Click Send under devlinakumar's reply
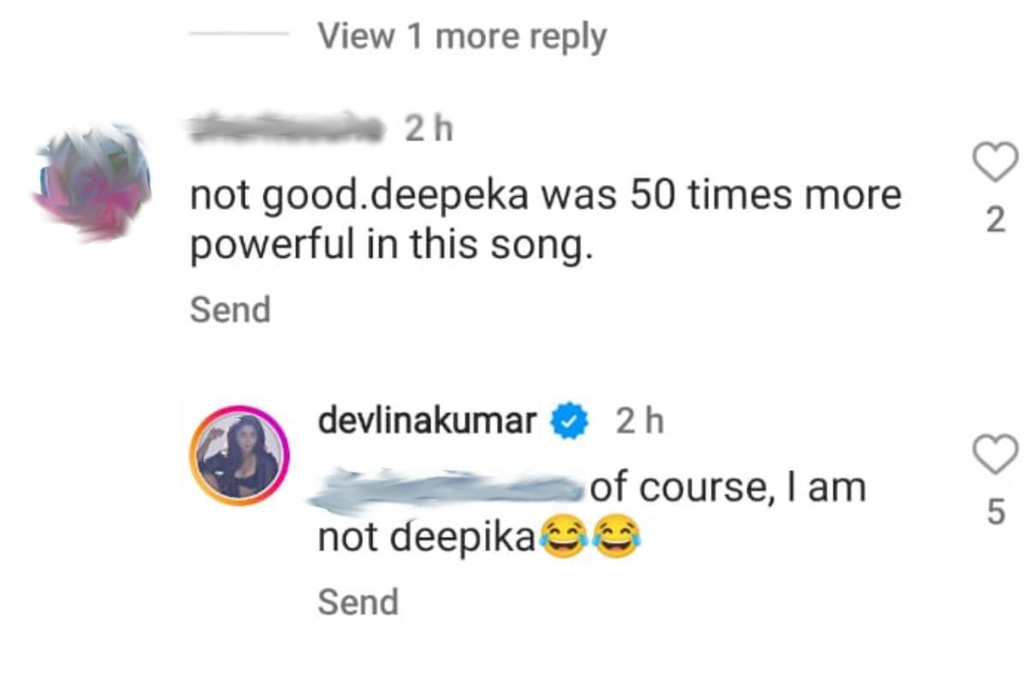Viewport: 1027px width, 685px height. click(358, 603)
